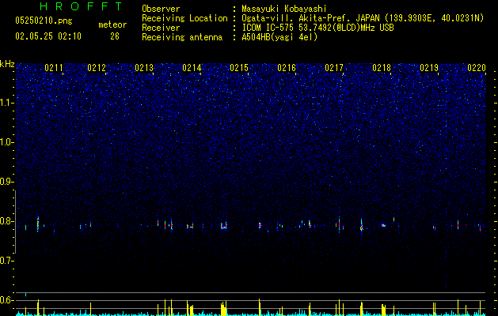The image size is (498, 316).
Task: Click the date stamp 02.05.25 02:10
Action: 48,36
